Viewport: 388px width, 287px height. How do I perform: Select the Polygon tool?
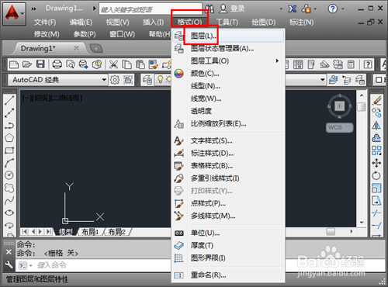9,138
